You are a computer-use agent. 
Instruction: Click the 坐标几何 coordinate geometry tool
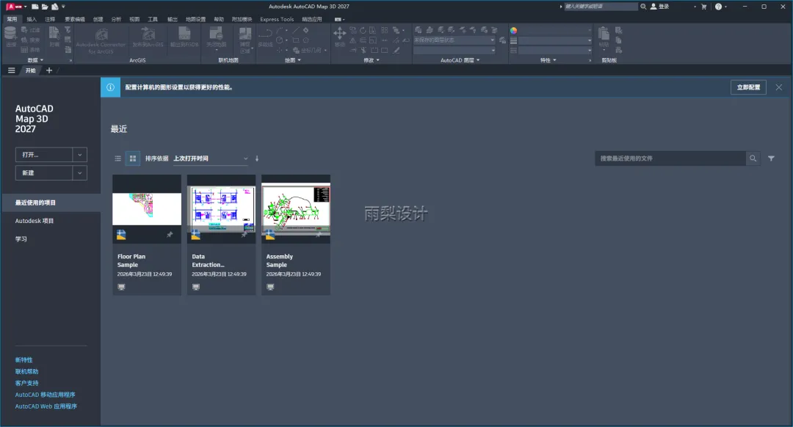point(307,51)
